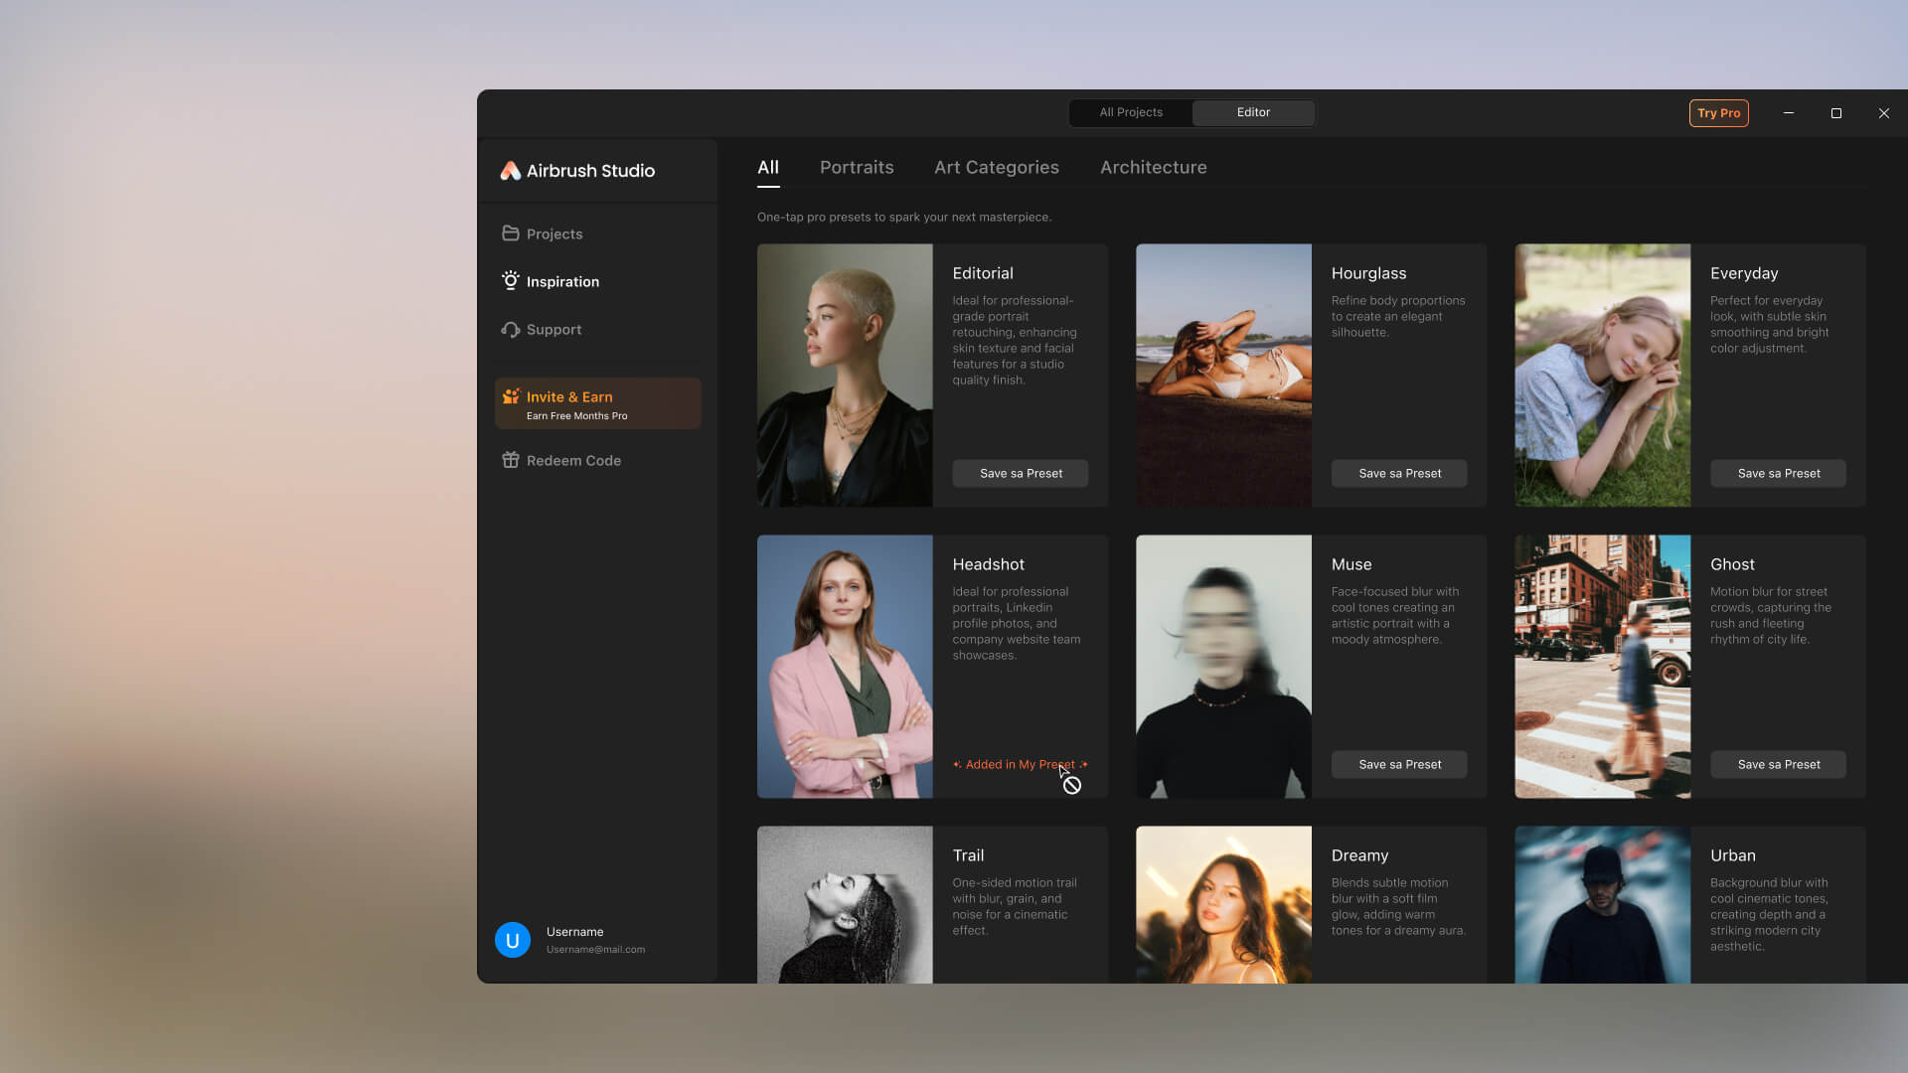Screen dimensions: 1908x1073
Task: Open the Projects sidebar item
Action: coord(598,233)
